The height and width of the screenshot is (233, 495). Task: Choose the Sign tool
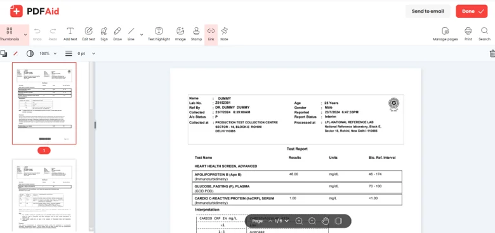(104, 34)
